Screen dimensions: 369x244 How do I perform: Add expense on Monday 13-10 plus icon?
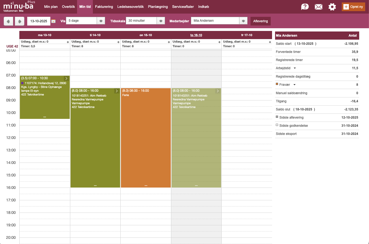pyautogui.click(x=68, y=42)
